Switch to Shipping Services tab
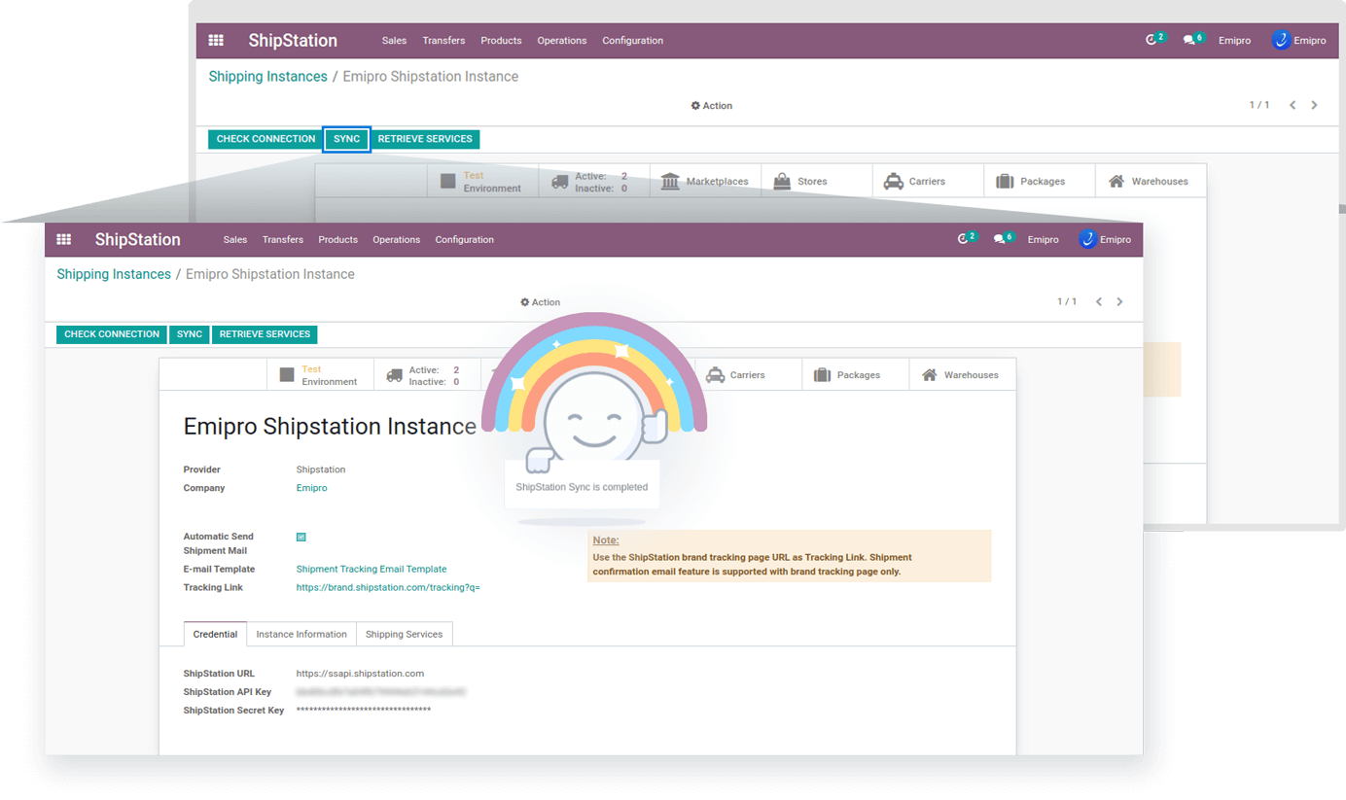The image size is (1346, 800). tap(405, 634)
